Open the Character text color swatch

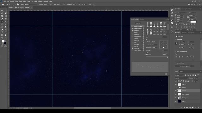[x=193, y=22]
